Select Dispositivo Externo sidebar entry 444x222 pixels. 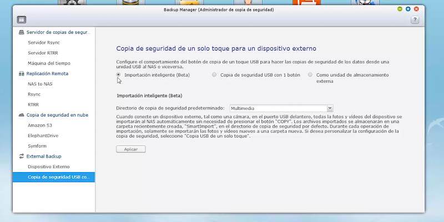pyautogui.click(x=49, y=167)
